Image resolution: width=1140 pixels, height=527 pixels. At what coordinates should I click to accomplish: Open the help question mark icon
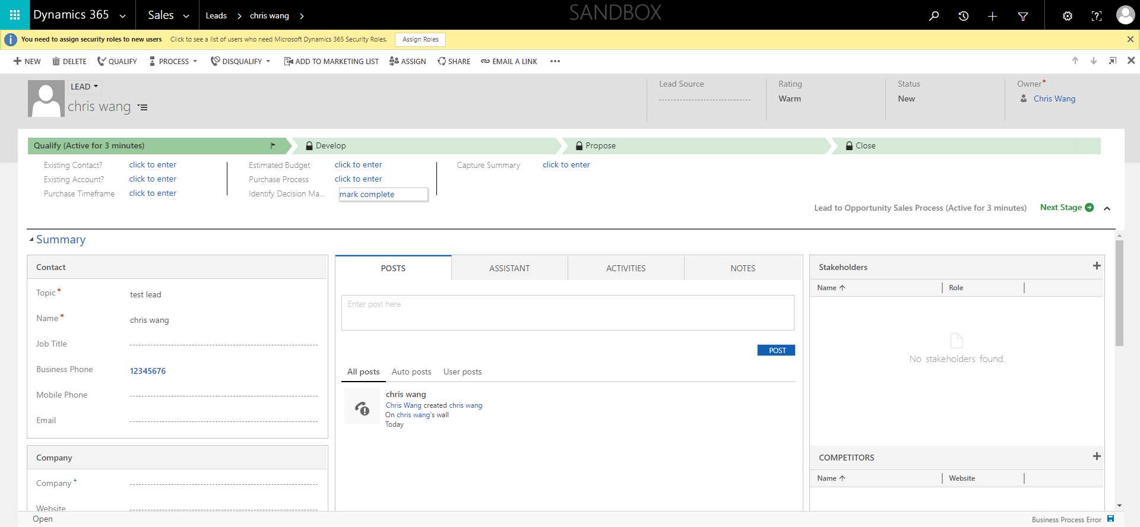(1096, 16)
